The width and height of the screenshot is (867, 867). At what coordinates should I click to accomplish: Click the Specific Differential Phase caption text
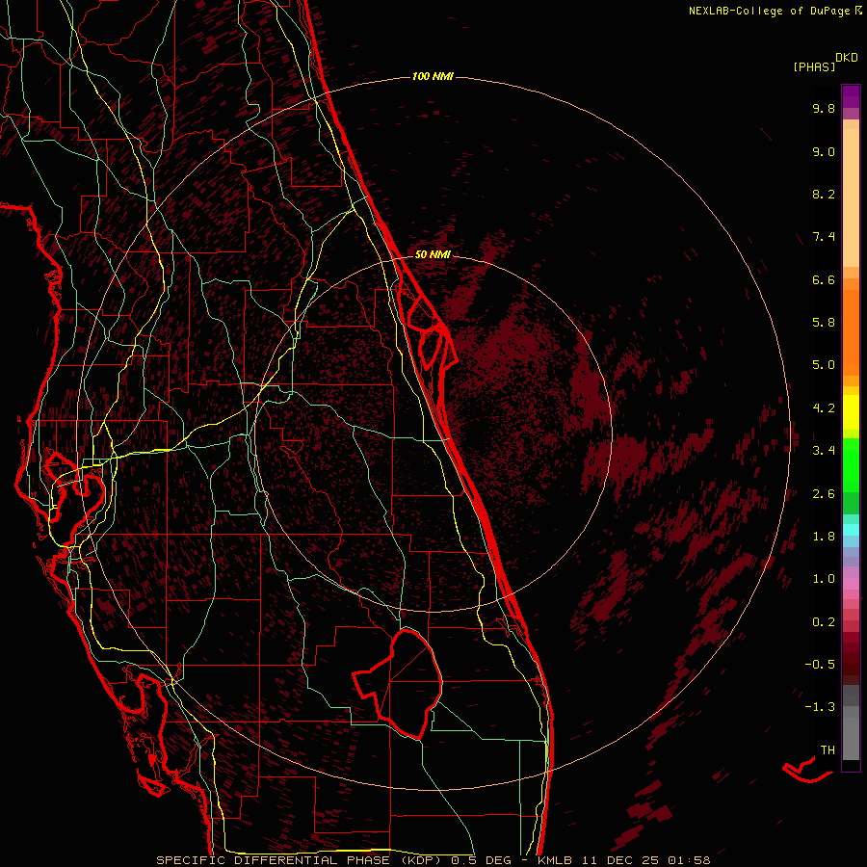point(433,860)
